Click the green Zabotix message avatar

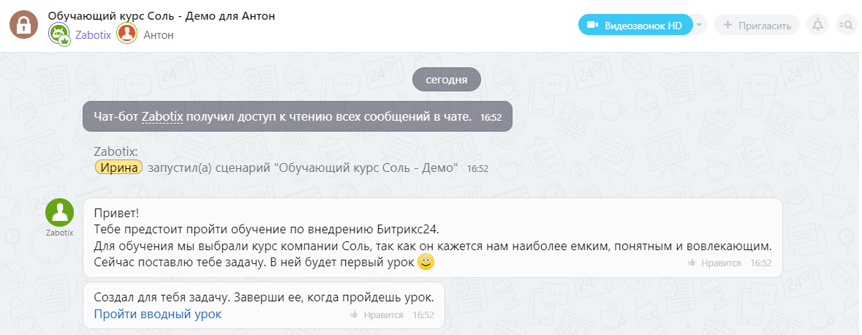click(60, 213)
